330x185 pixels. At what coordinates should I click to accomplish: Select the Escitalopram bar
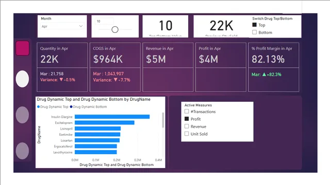pos(104,122)
